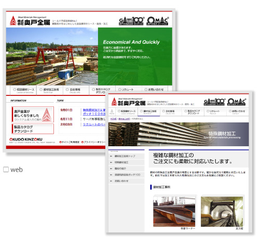Click the 合掌コーナー steel photo thumbnail
This screenshot has width=261, height=250.
pyautogui.click(x=174, y=211)
